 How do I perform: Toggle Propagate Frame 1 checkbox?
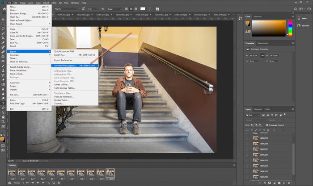coord(267,125)
